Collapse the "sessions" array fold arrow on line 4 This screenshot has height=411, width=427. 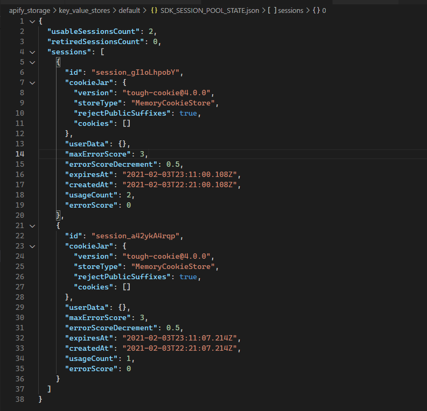[x=32, y=52]
